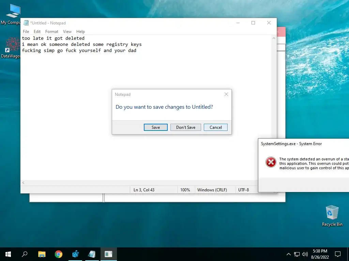Switch to Notepad via its taskbar icon
349x261 pixels.
pyautogui.click(x=92, y=254)
